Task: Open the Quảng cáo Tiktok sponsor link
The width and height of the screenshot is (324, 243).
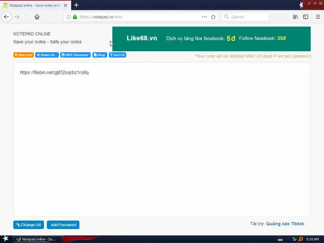Action: (285, 224)
